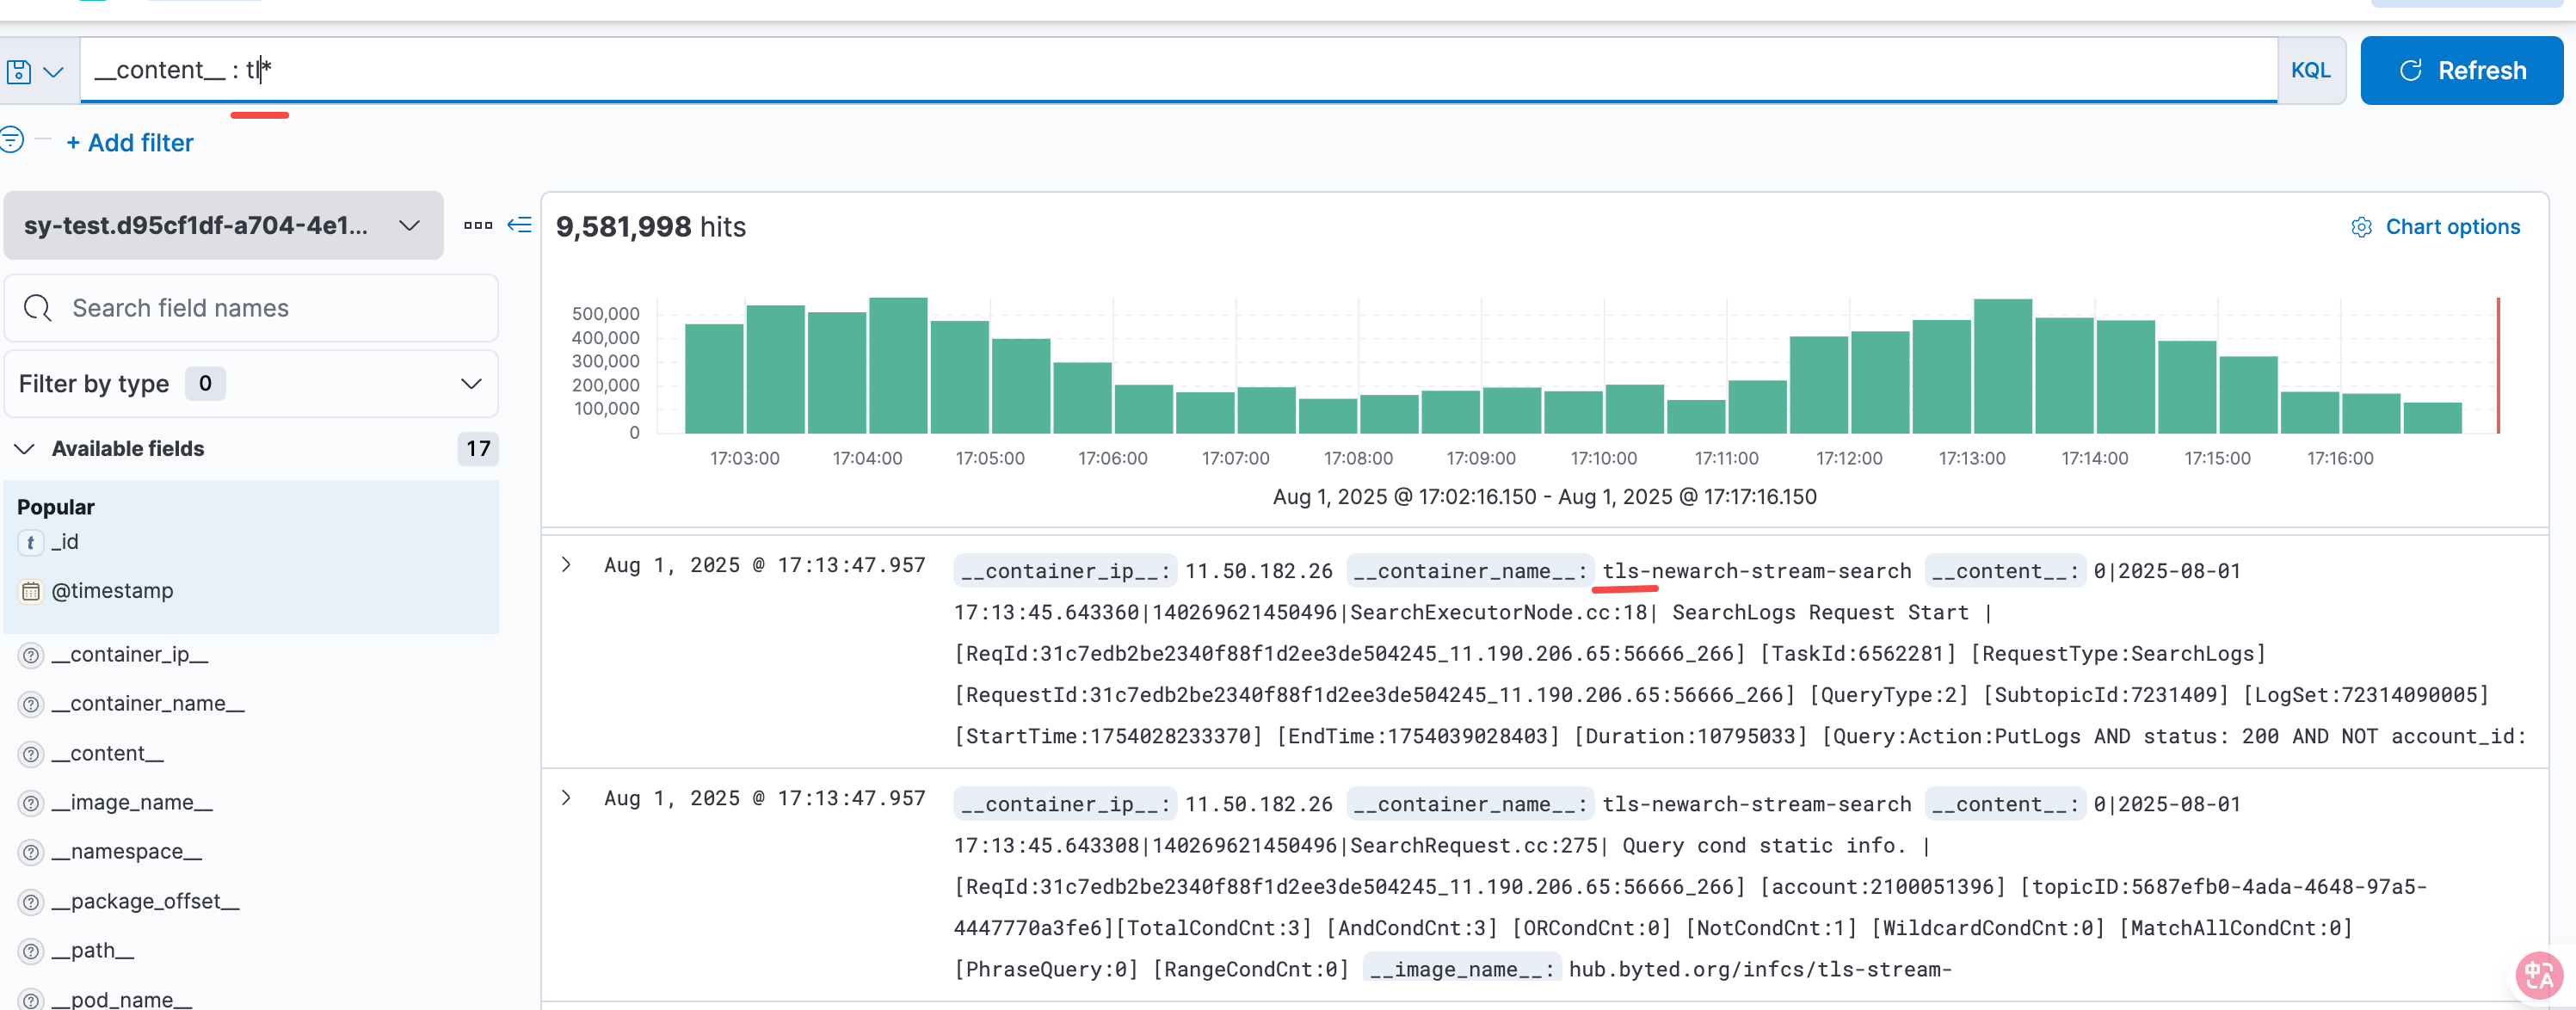2576x1010 pixels.
Task: Open the sy-test index pattern dropdown
Action: [223, 225]
